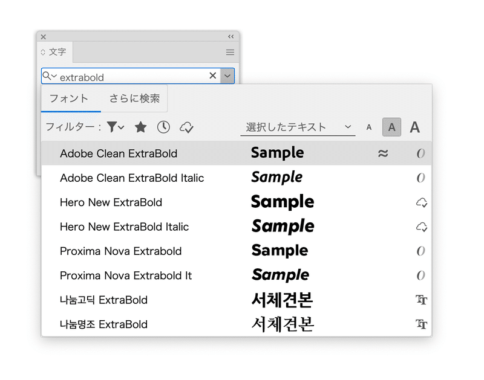Screen dimensions: 484x380
Task: Collapse the font list dropdown arrow
Action: (227, 76)
